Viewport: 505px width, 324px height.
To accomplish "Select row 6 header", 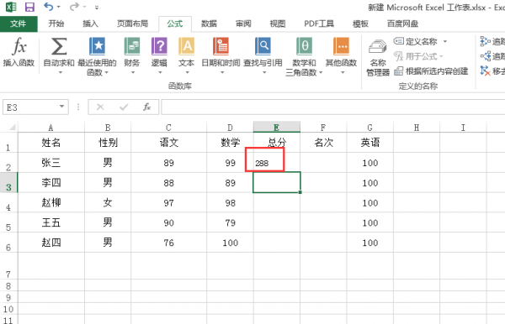I will (x=8, y=243).
